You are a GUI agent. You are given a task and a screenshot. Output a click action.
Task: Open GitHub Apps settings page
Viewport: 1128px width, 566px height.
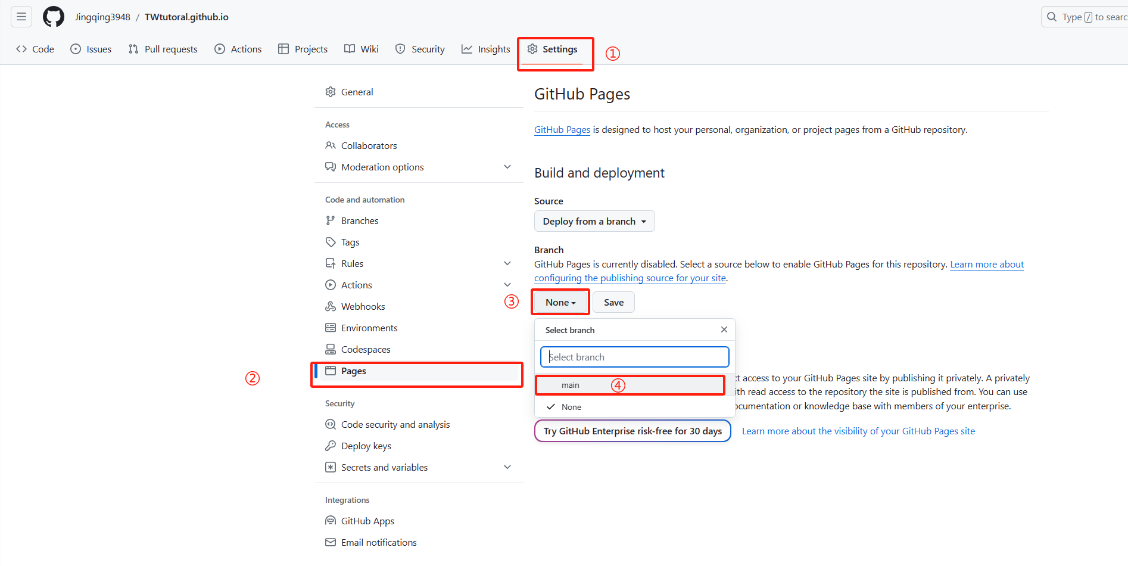(x=367, y=521)
